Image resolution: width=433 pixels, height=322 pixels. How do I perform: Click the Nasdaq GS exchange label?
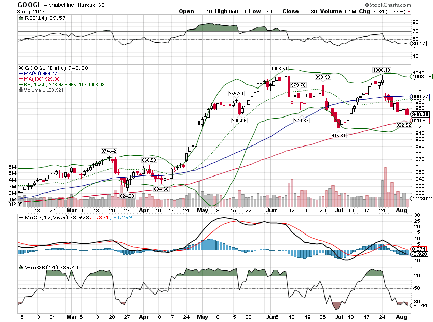click(x=91, y=5)
